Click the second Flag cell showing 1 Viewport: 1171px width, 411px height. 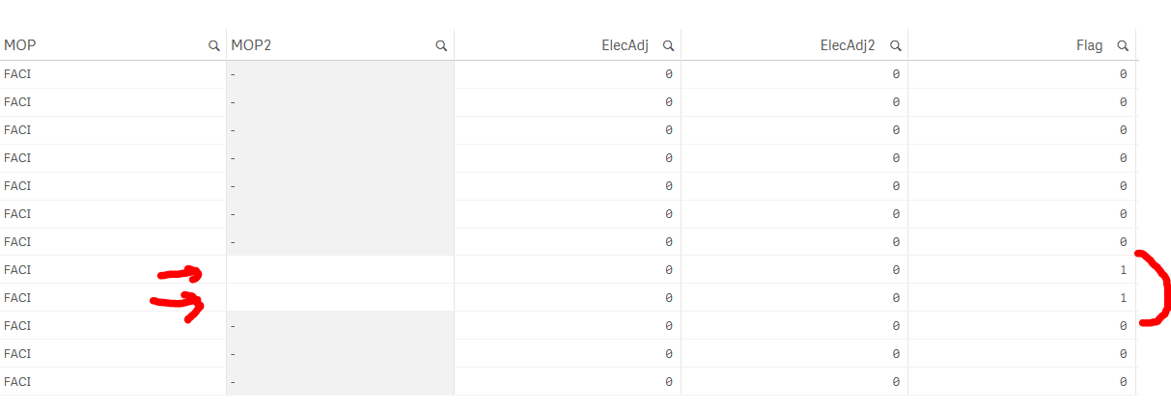pos(1123,298)
